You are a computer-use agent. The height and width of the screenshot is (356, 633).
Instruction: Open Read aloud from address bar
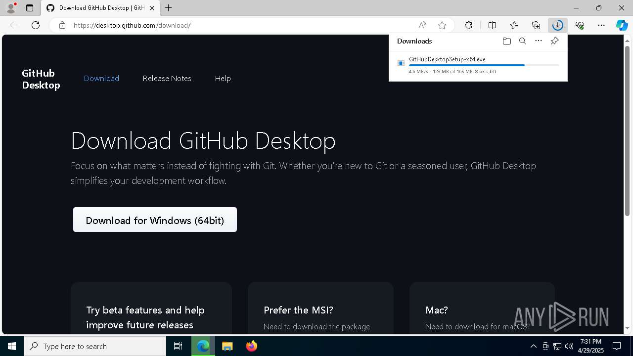(x=422, y=25)
